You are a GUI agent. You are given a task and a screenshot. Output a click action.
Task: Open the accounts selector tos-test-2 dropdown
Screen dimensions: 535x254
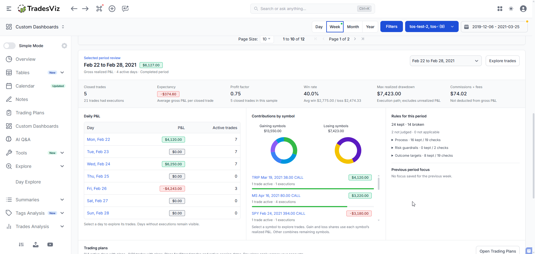pyautogui.click(x=432, y=26)
